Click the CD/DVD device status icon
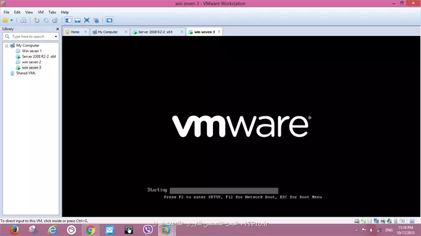This screenshot has width=421, height=236. (363, 221)
